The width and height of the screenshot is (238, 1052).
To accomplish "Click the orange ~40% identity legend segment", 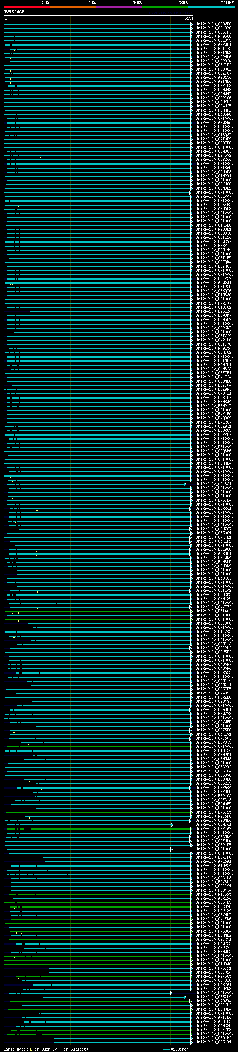I will 73,7.
